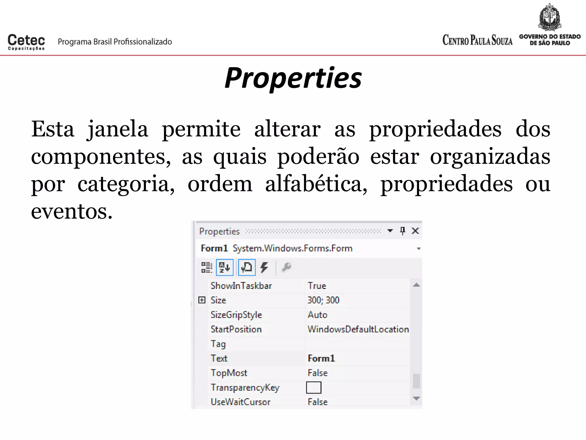Click the Centro Paula Souza logo
Image resolution: width=586 pixels, height=440 pixels.
477,40
